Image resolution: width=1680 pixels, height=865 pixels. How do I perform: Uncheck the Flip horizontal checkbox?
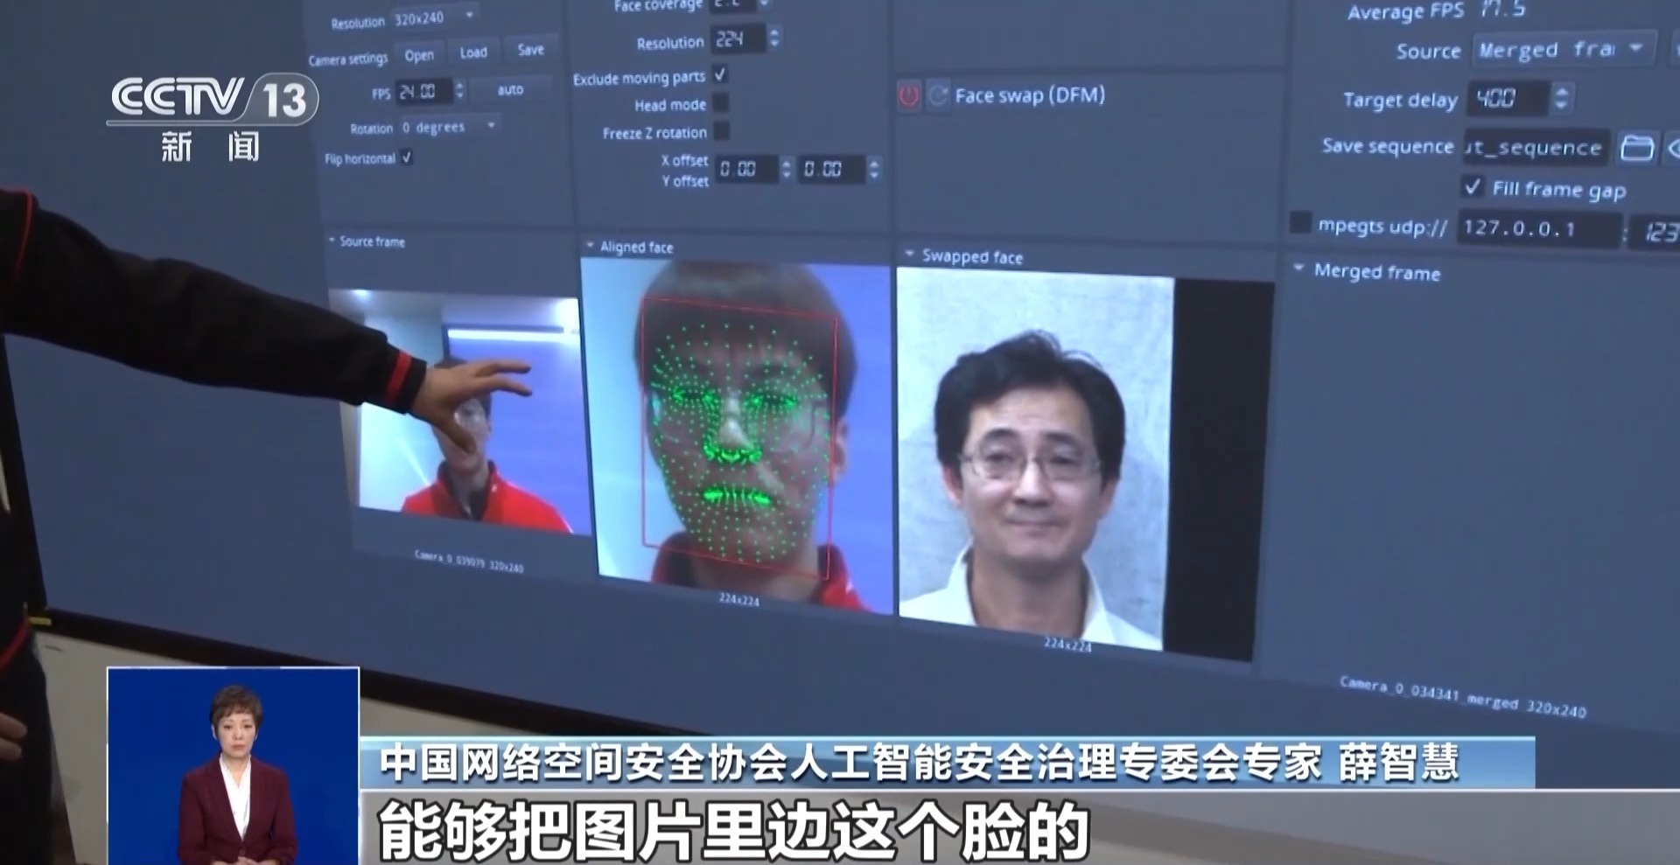point(407,157)
